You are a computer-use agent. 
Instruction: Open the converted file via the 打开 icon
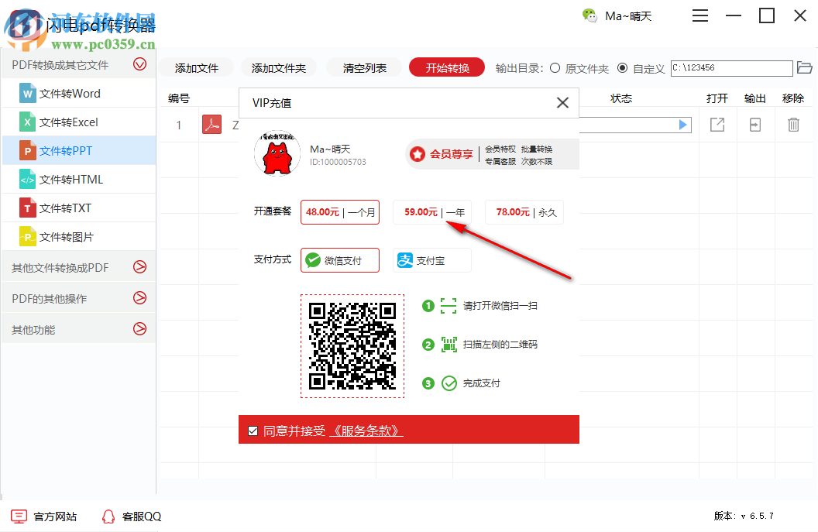pos(717,124)
